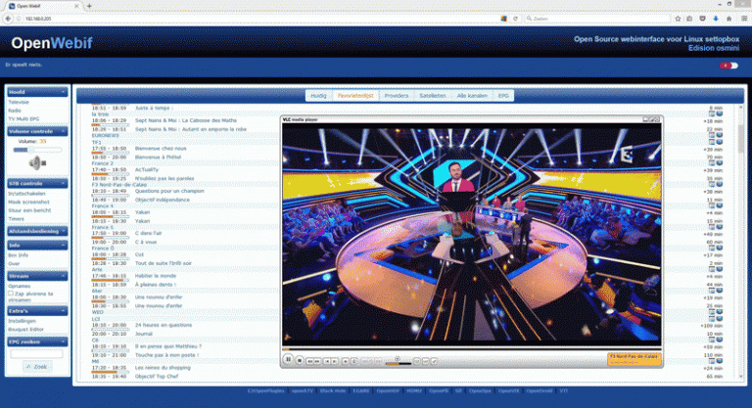Stop playback in the VLC player
The height and width of the screenshot is (408, 752).
click(x=300, y=360)
